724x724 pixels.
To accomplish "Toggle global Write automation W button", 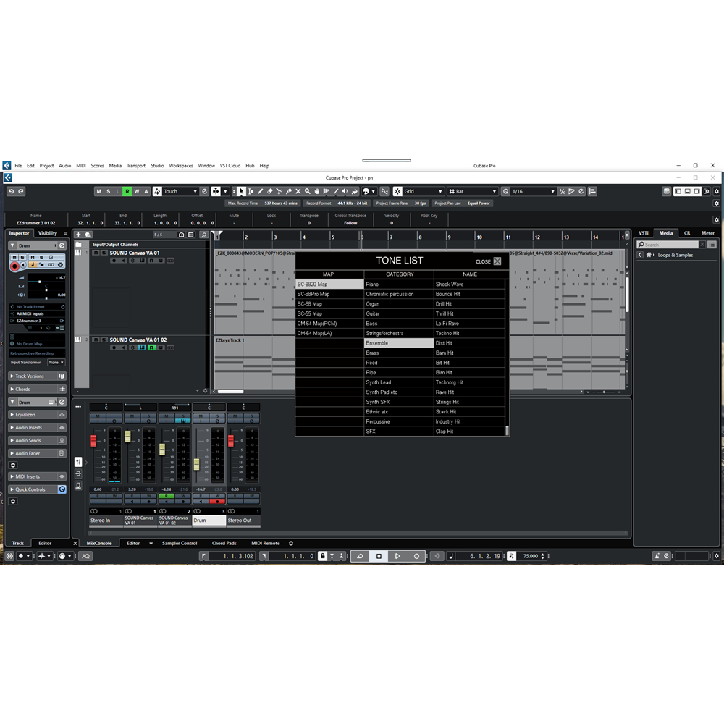I will [137, 191].
